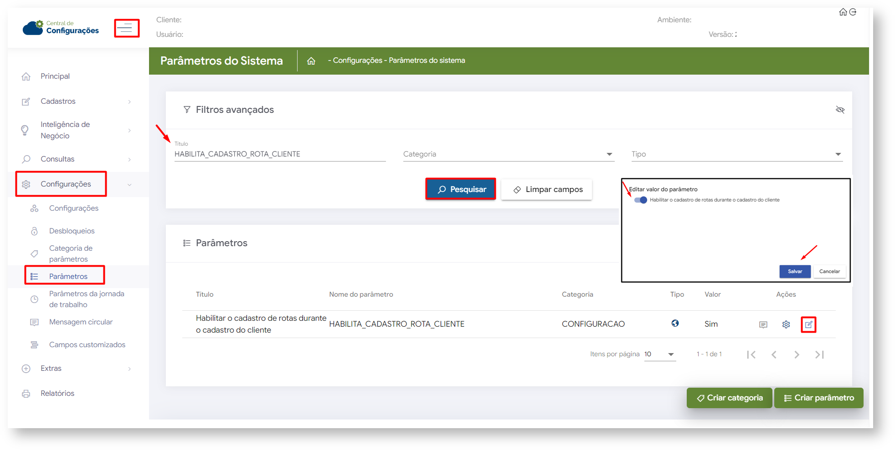Click the parameter description comment icon

tap(763, 324)
